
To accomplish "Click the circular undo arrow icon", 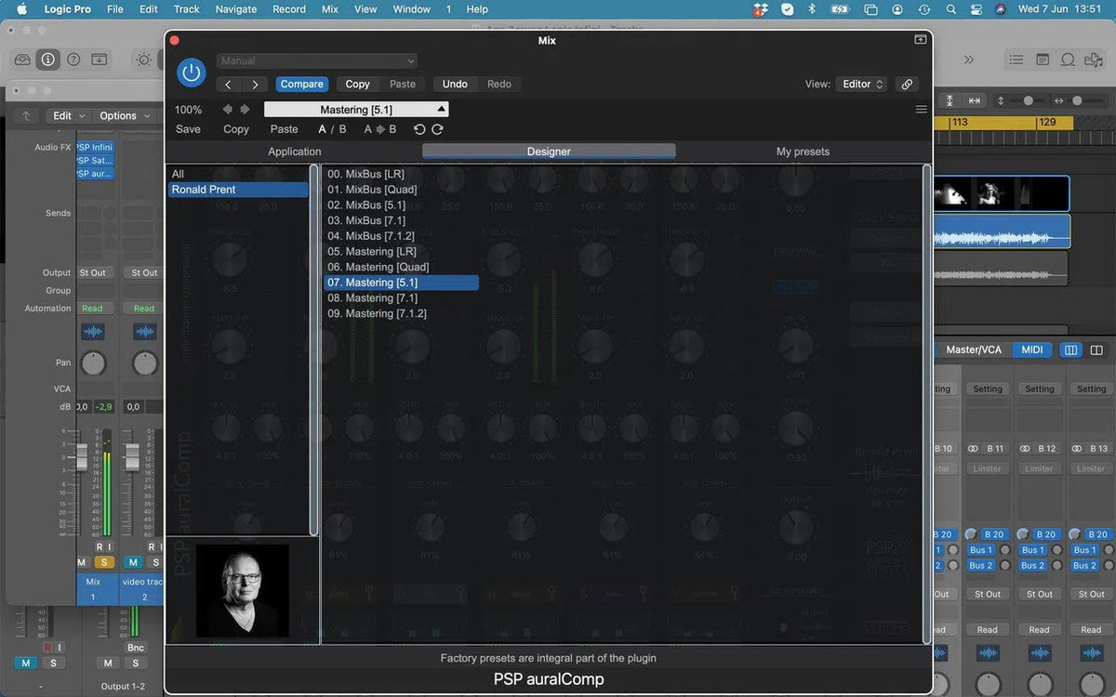I will point(419,129).
